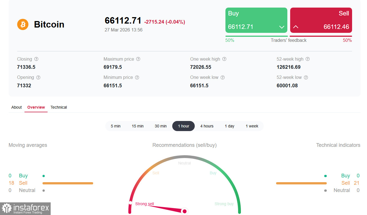This screenshot has height=215, width=367.
Task: Select the 4 hours timeframe
Action: [207, 126]
